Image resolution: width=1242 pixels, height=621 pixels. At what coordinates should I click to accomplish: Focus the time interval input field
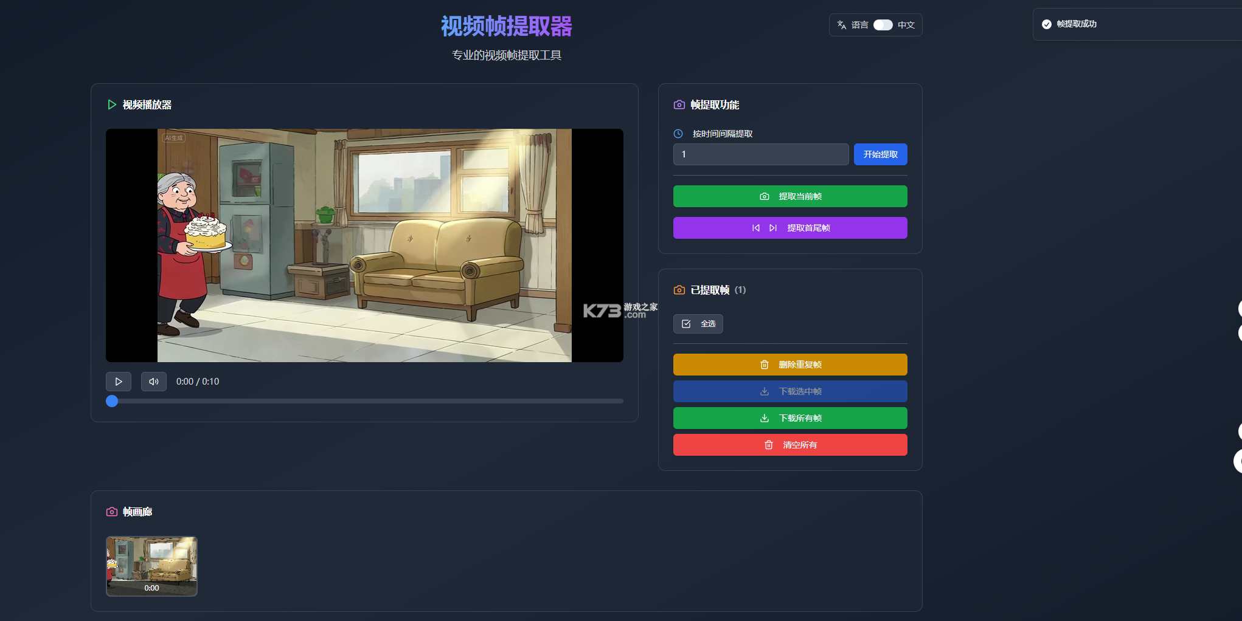point(761,154)
